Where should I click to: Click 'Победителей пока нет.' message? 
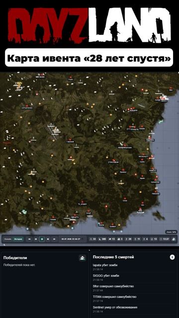click(19, 265)
